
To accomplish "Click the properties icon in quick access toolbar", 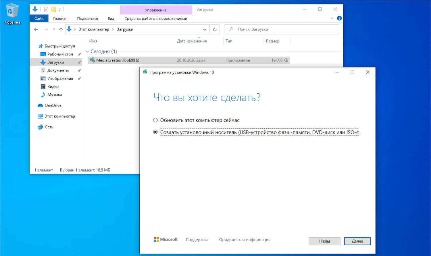I will click(x=46, y=9).
